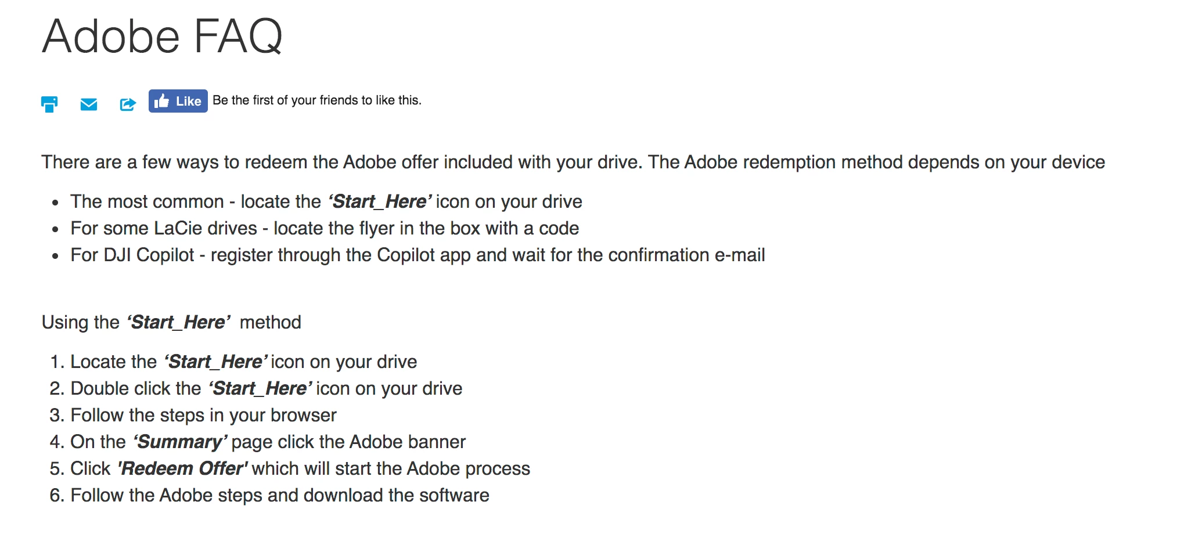Click the share arrow icon

point(128,104)
